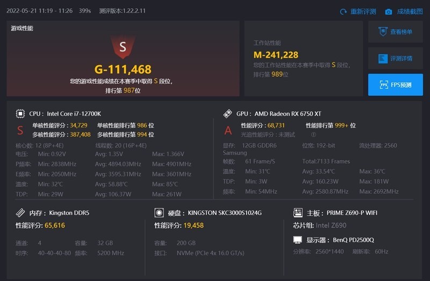Click the memory score 65,616
This screenshot has width=430, height=281.
(x=55, y=226)
